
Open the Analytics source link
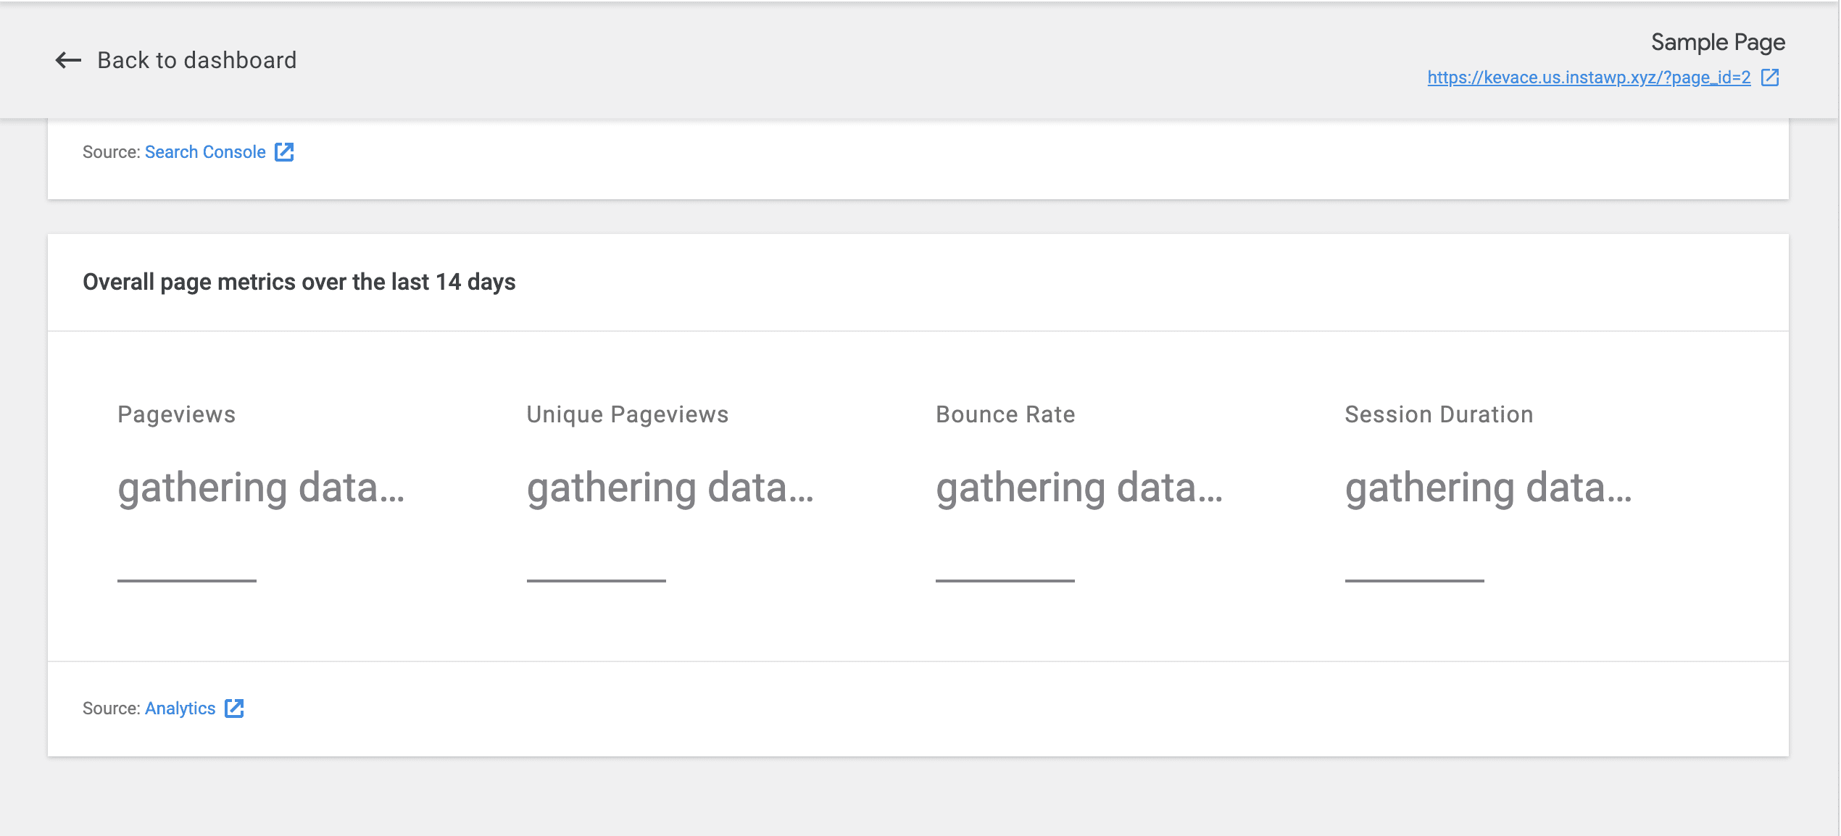180,708
